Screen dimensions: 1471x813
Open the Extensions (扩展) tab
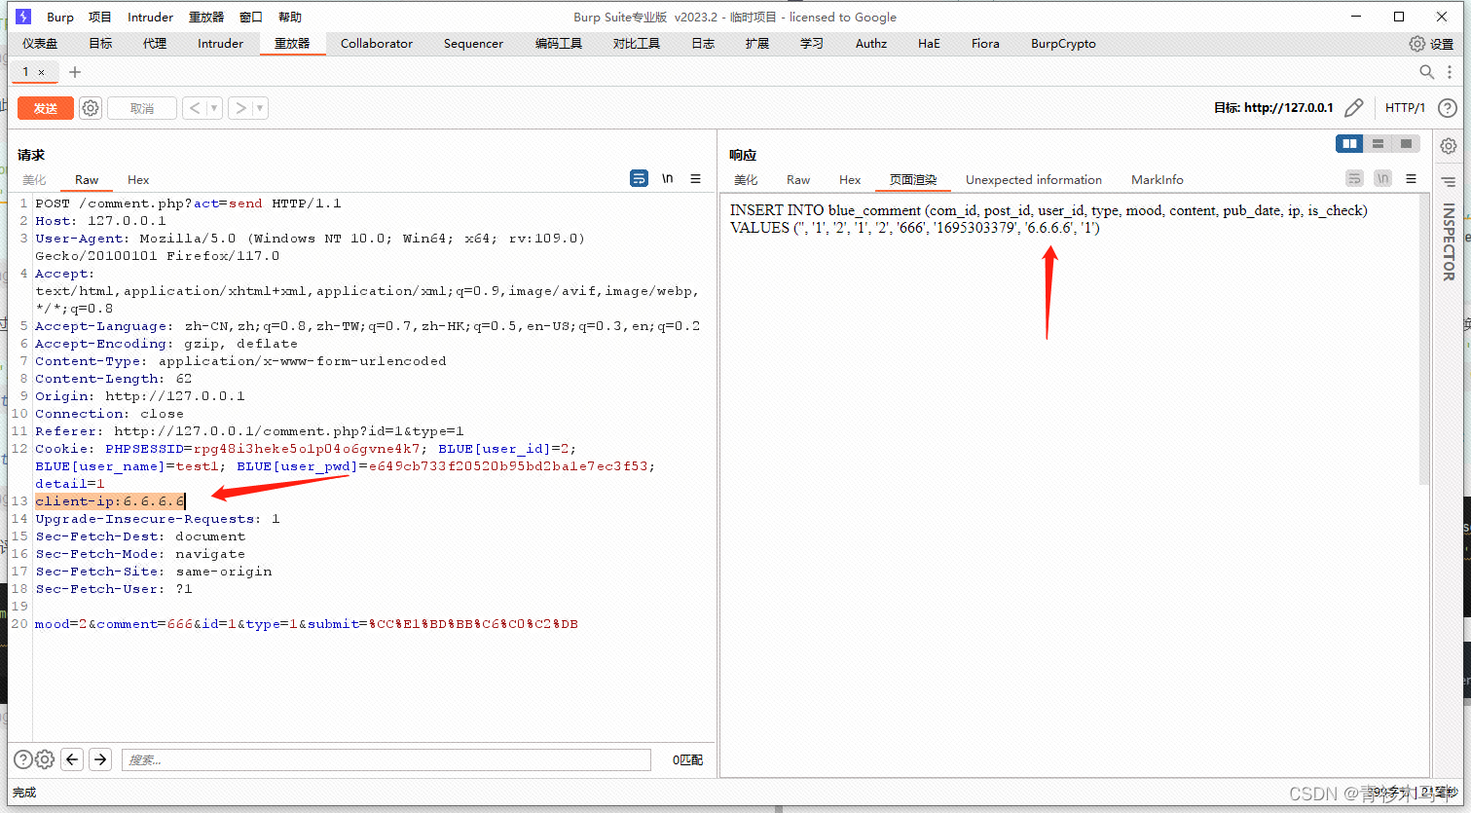757,44
